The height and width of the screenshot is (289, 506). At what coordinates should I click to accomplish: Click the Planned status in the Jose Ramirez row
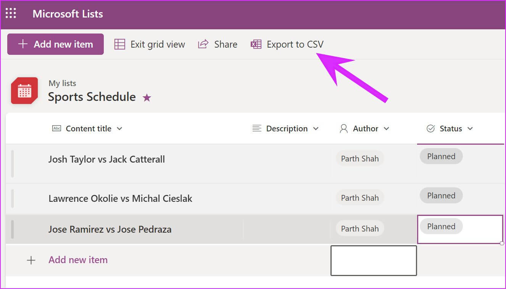(441, 227)
